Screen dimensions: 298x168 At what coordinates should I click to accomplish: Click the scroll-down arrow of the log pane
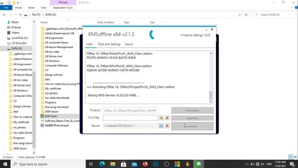(210, 102)
